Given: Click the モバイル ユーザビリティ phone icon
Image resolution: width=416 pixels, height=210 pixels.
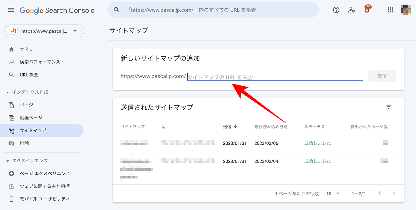Looking at the screenshot, I should [x=11, y=199].
